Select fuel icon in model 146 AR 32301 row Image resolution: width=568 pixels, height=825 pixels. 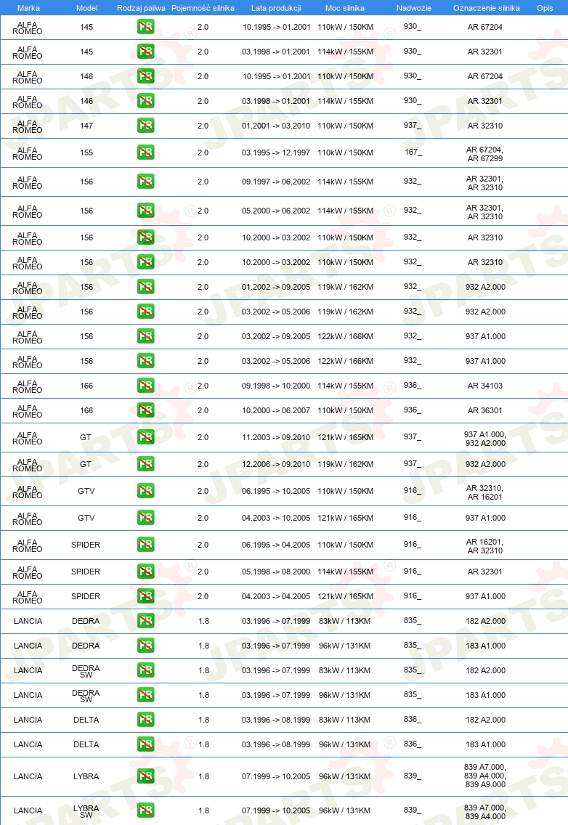(146, 101)
